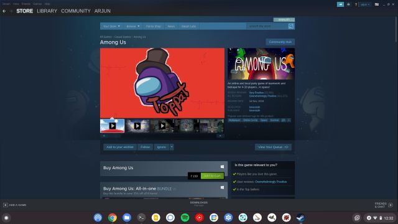Open the COMMUNITY section

76,11
